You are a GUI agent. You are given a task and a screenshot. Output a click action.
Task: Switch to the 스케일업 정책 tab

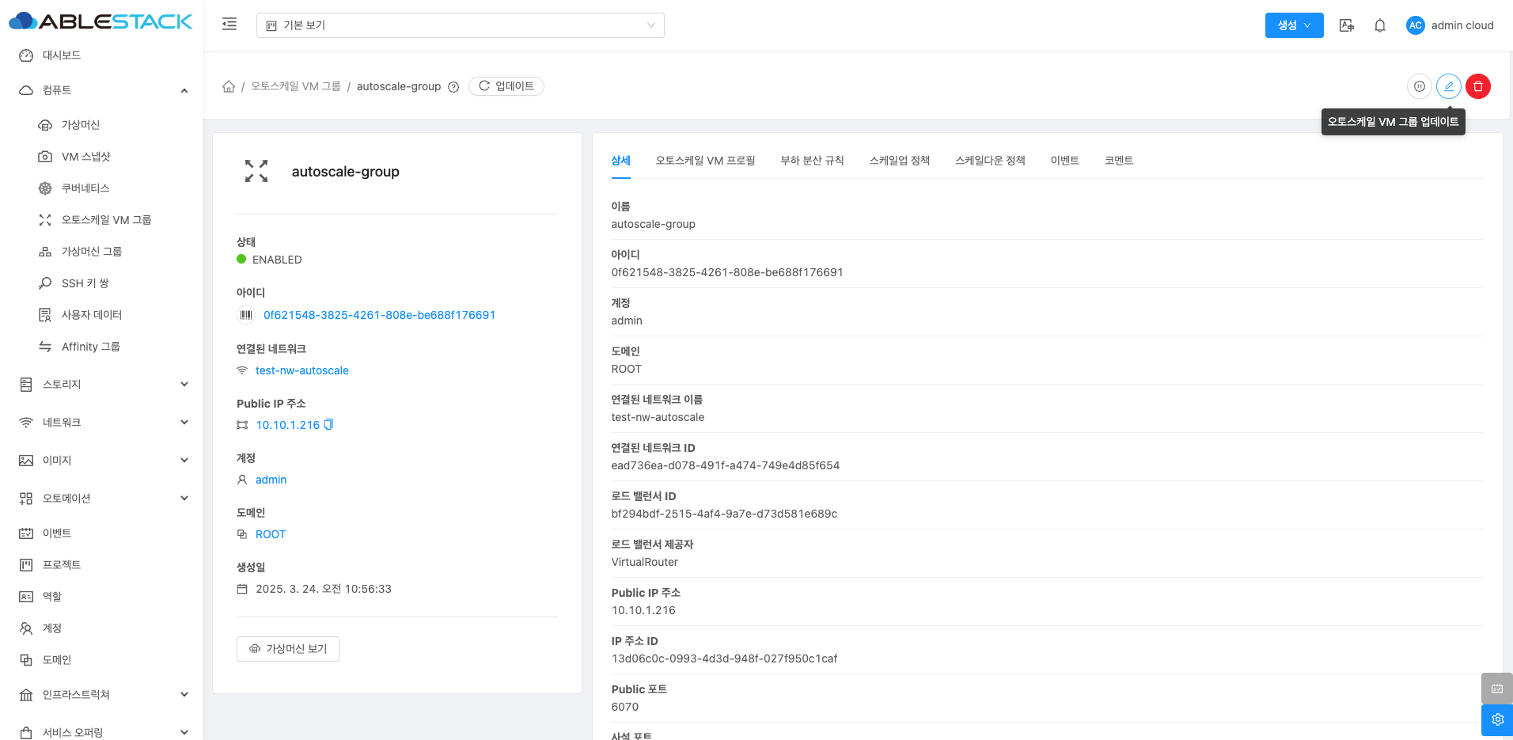(x=899, y=161)
